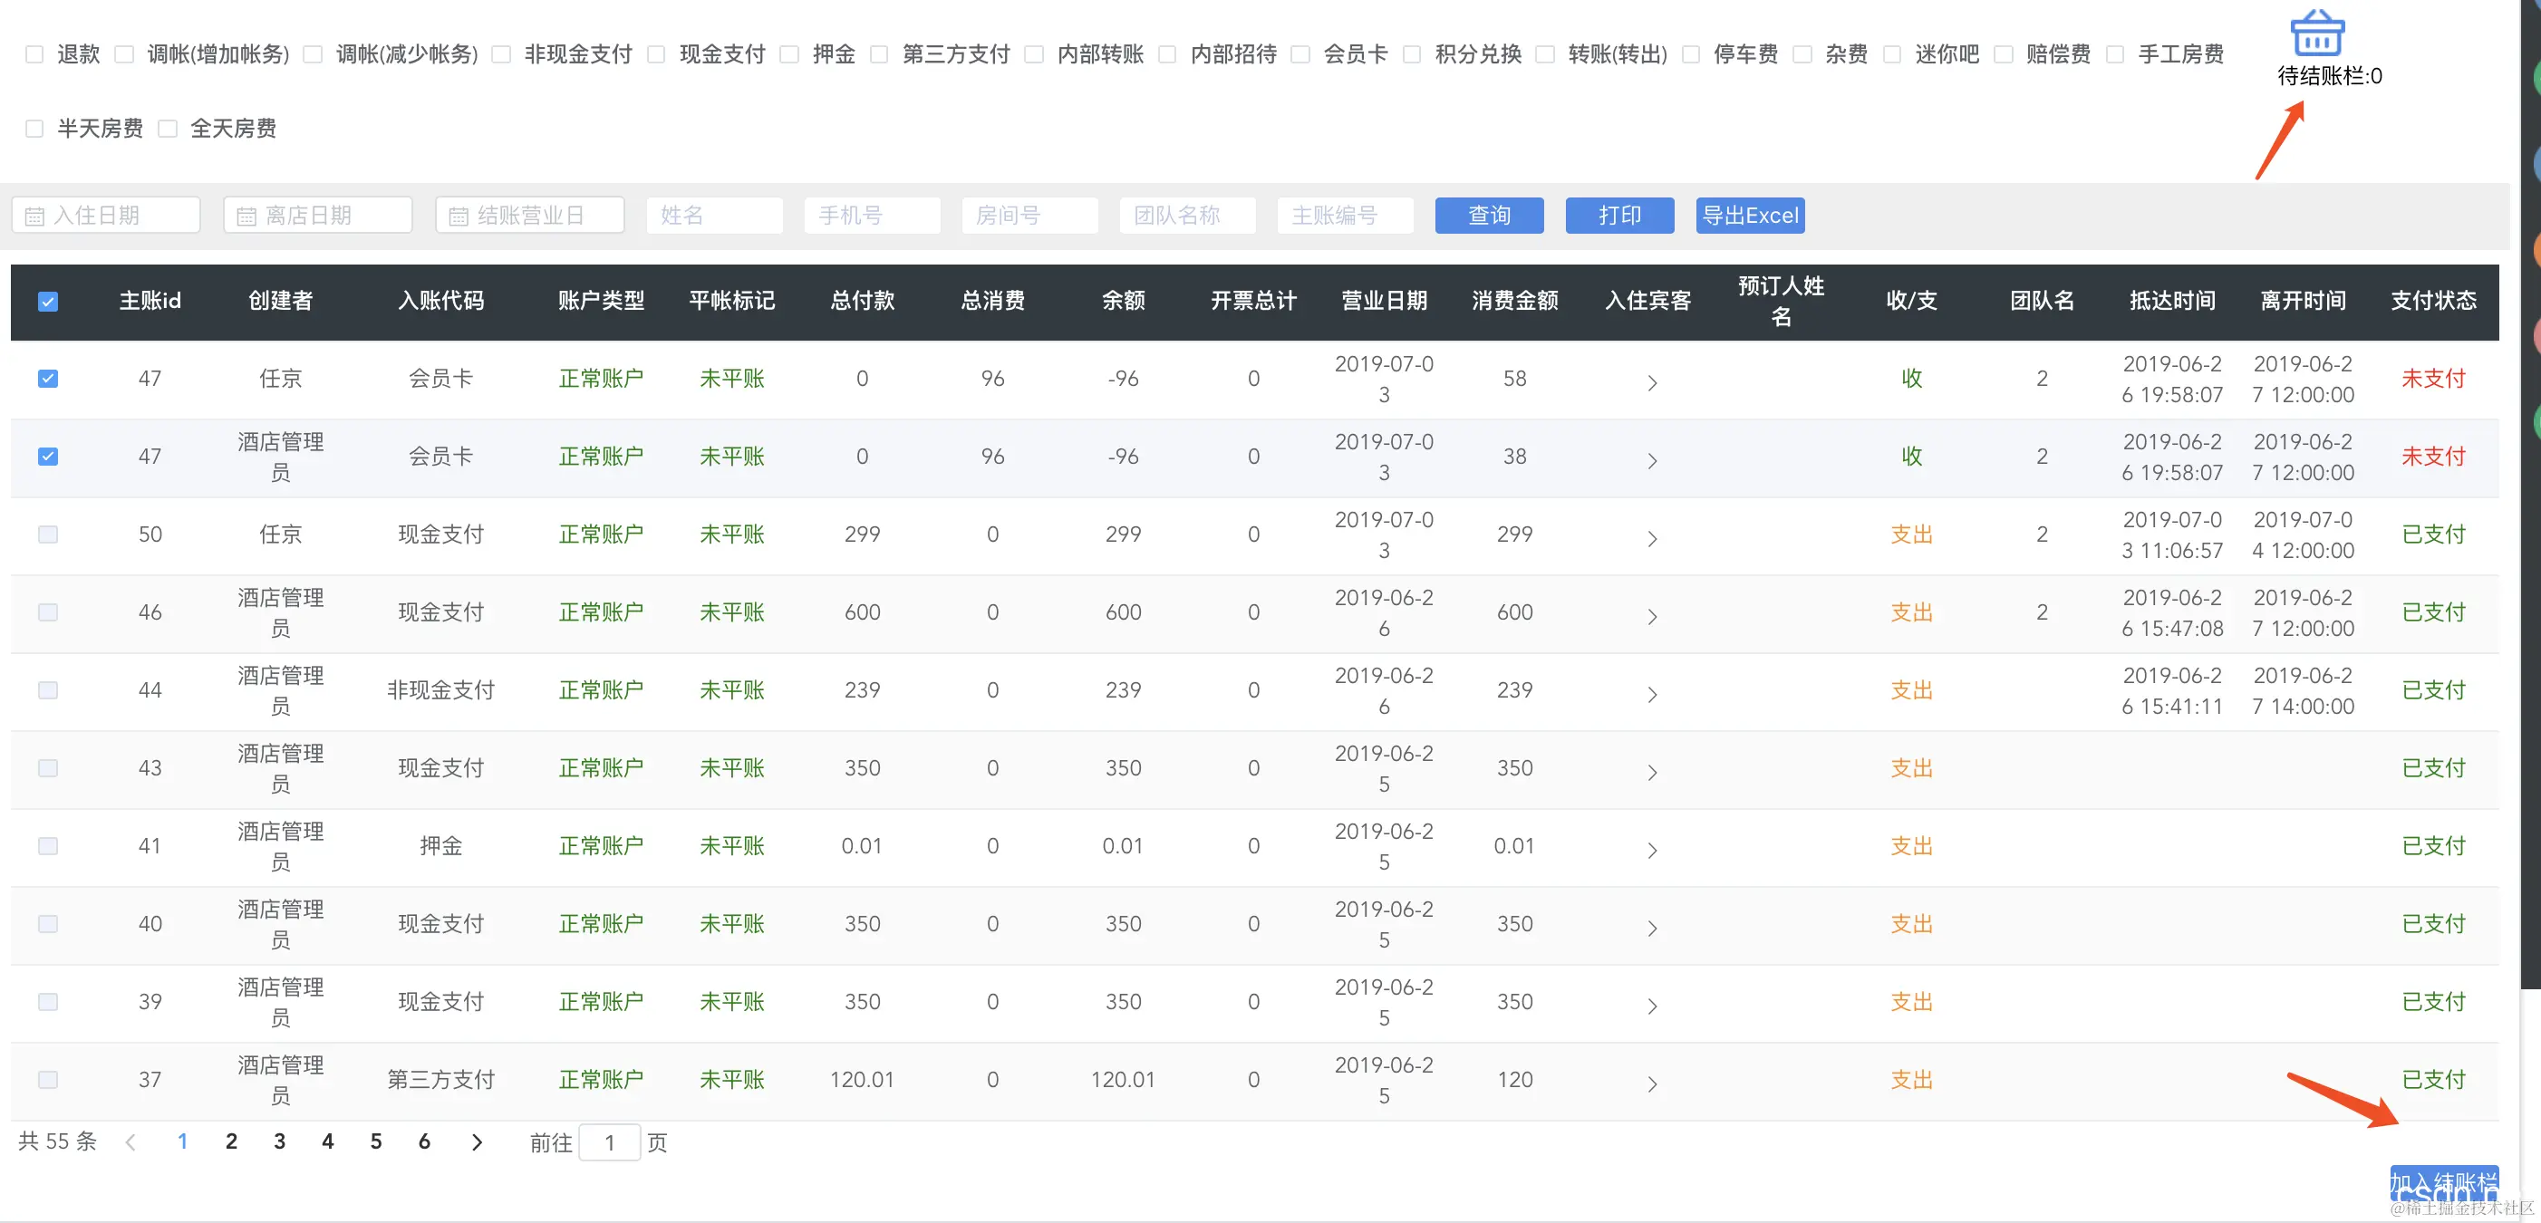Click the previous page left arrow
The width and height of the screenshot is (2541, 1223).
[131, 1141]
